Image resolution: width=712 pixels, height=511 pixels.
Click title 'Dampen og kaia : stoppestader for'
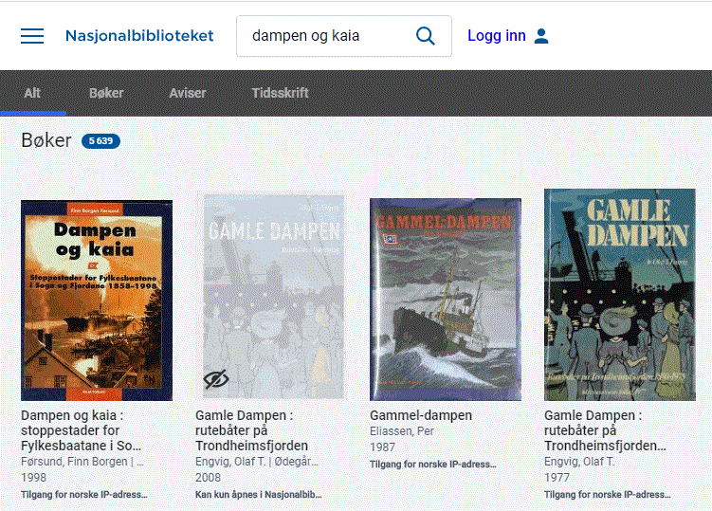(81, 430)
